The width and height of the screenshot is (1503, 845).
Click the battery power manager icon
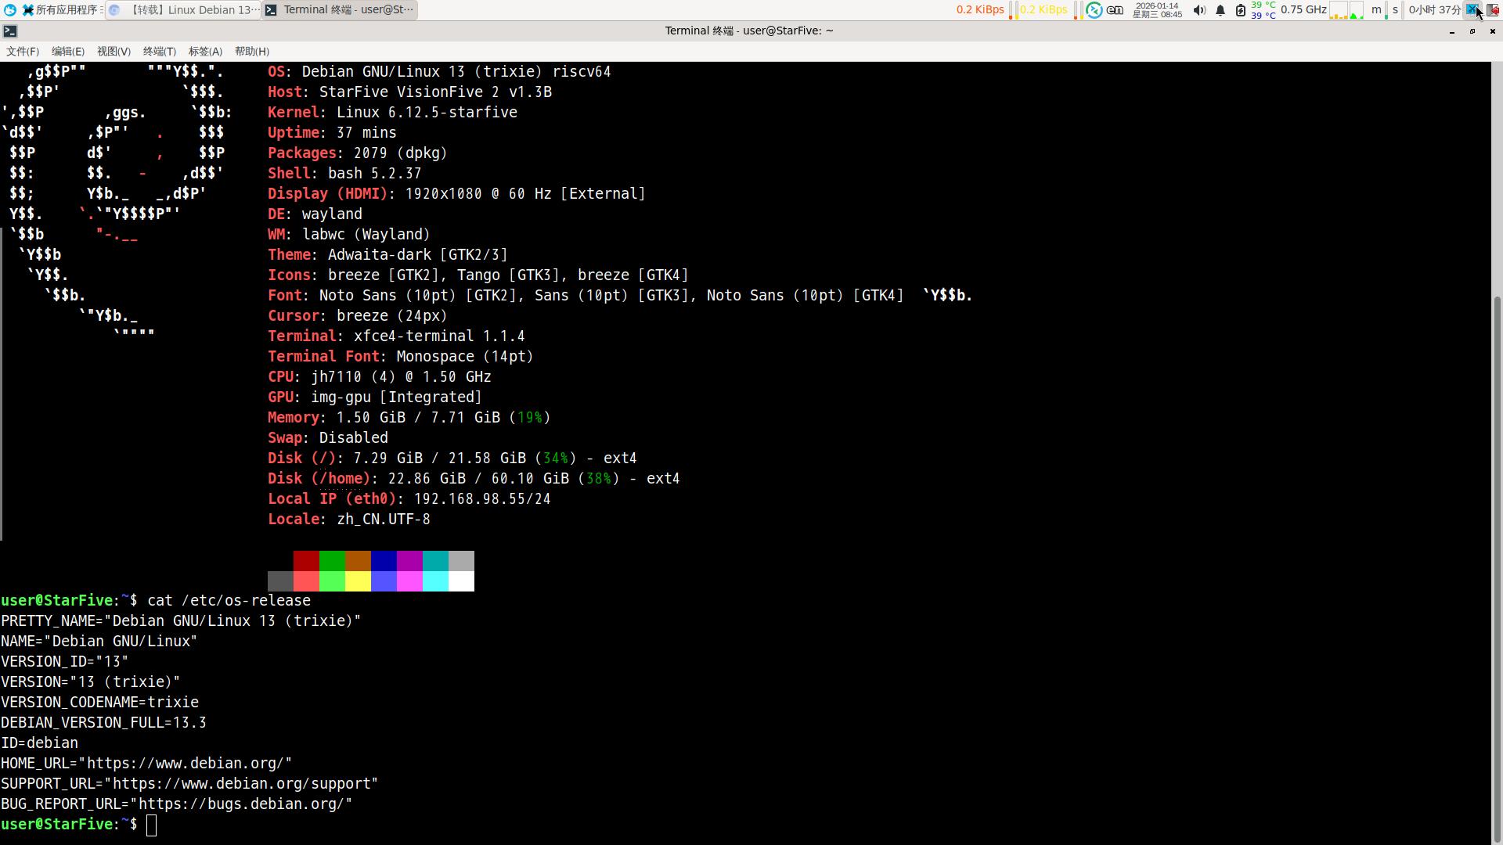pyautogui.click(x=1241, y=10)
